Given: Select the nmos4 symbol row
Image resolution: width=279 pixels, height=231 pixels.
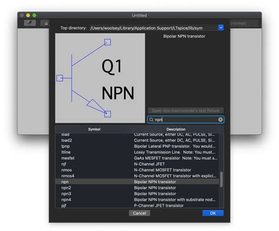Looking at the screenshot, I should [x=137, y=176].
